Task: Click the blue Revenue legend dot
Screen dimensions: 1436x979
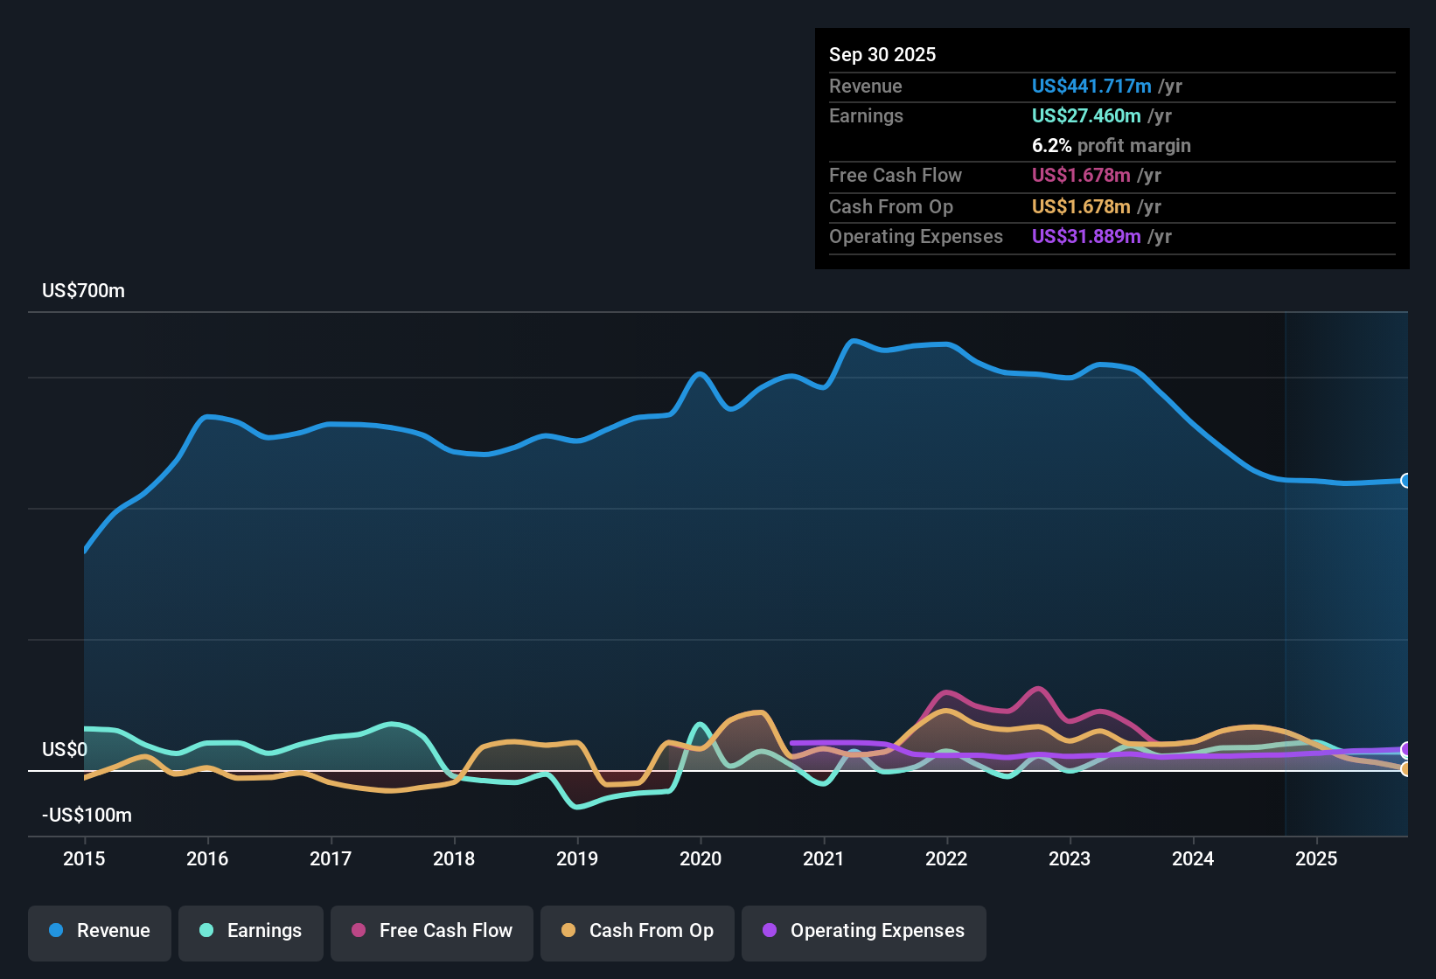Action: pos(54,931)
